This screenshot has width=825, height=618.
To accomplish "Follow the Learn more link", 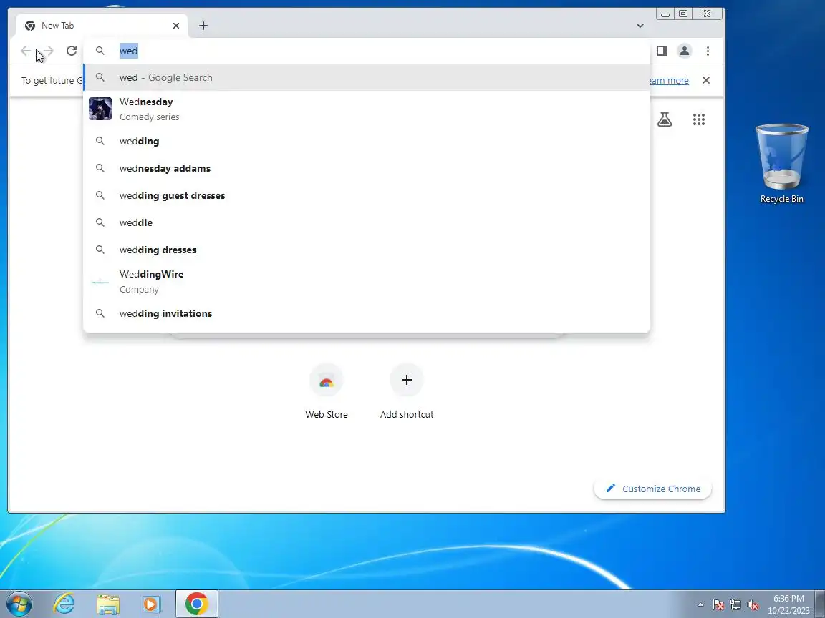I will [669, 80].
